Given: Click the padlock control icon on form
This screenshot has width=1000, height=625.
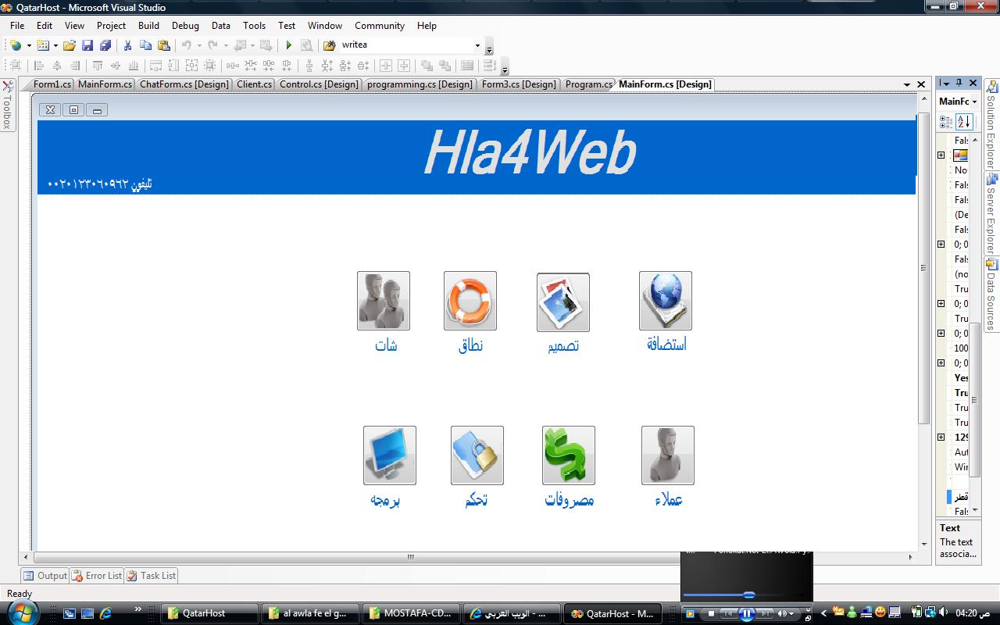Looking at the screenshot, I should [x=477, y=455].
